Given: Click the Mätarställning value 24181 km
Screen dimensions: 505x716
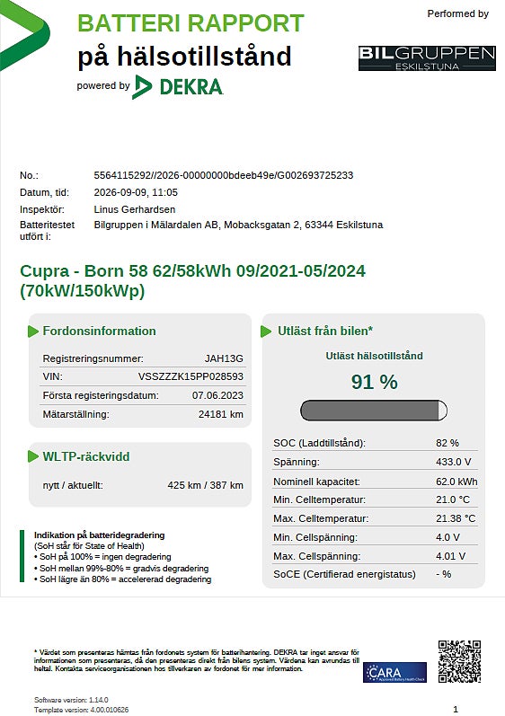Looking at the screenshot, I should 220,415.
